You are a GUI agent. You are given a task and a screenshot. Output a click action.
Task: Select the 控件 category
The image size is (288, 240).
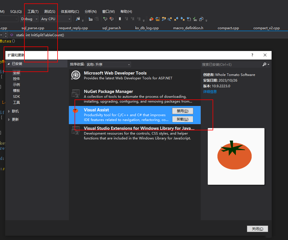pos(16,78)
